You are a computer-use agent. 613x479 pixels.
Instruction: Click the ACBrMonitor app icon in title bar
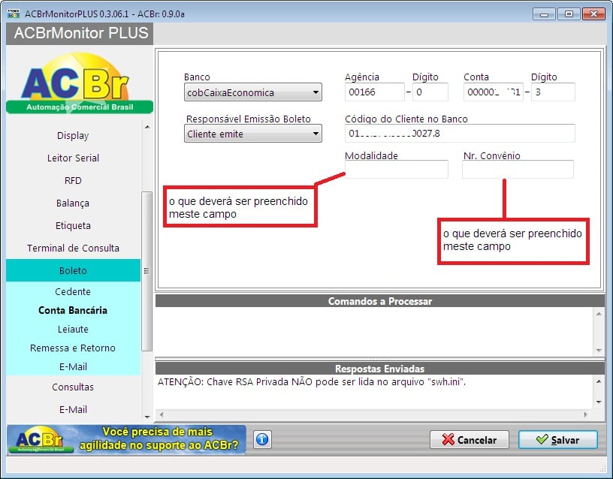[x=14, y=14]
